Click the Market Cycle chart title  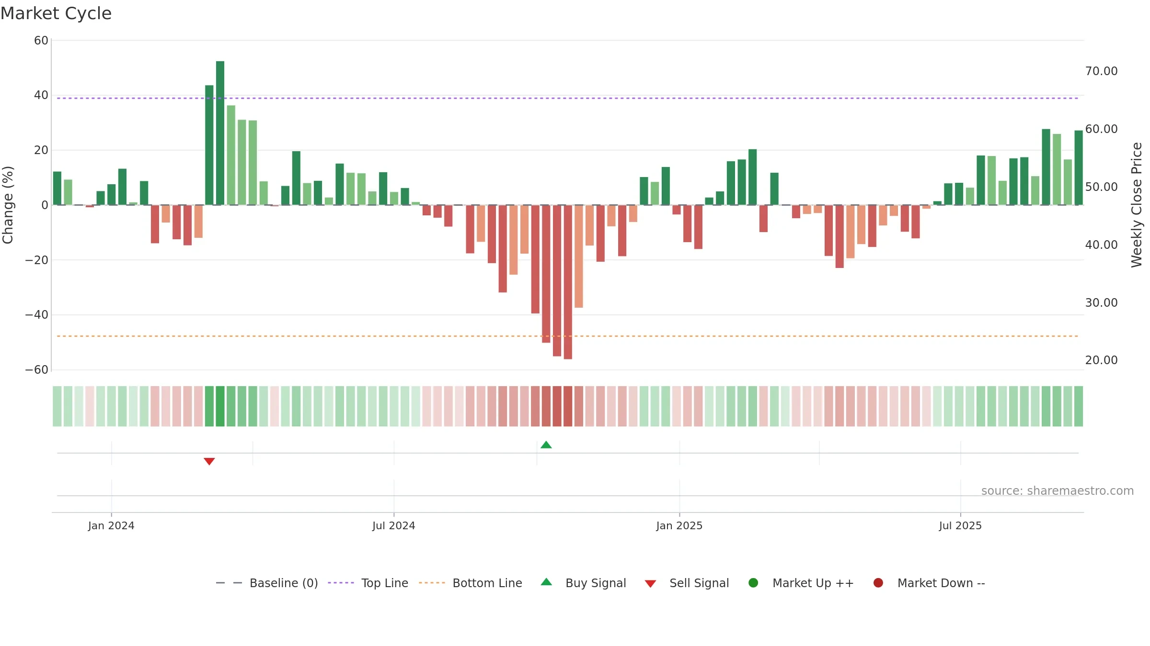pos(56,13)
